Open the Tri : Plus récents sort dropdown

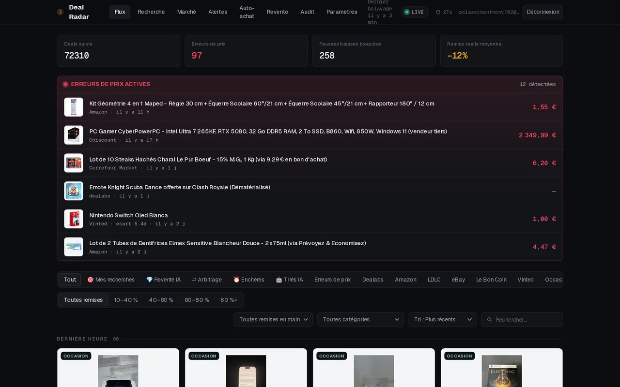click(x=443, y=320)
